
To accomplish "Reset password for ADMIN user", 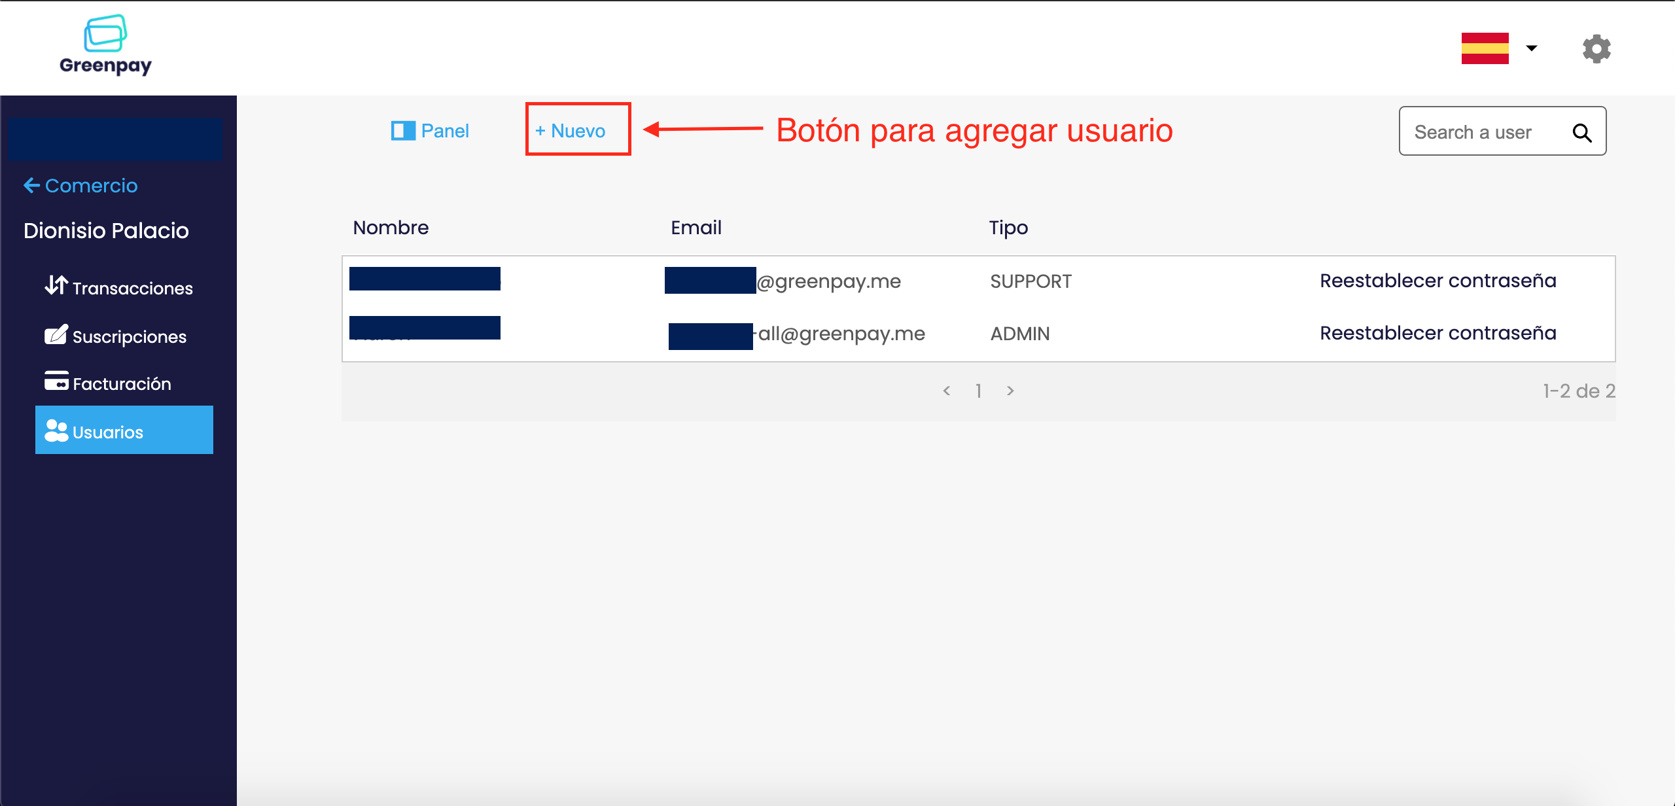I will point(1437,333).
